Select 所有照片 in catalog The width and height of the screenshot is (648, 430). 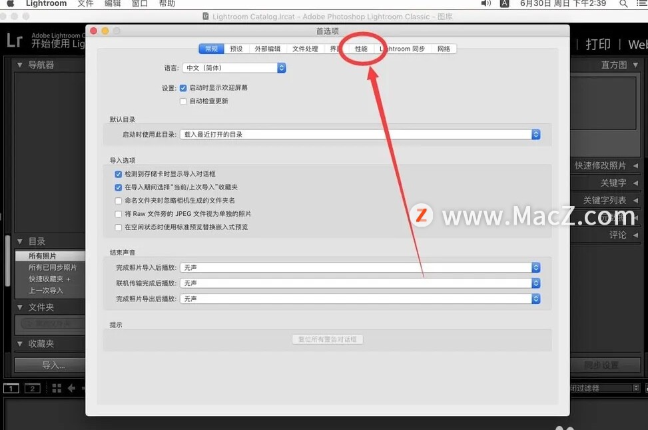click(x=50, y=256)
